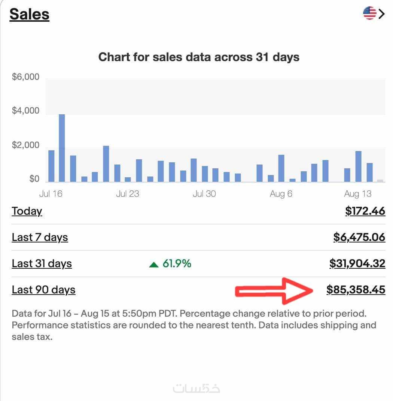Click the 61.9% change percentage
This screenshot has width=393, height=401.
(x=177, y=263)
